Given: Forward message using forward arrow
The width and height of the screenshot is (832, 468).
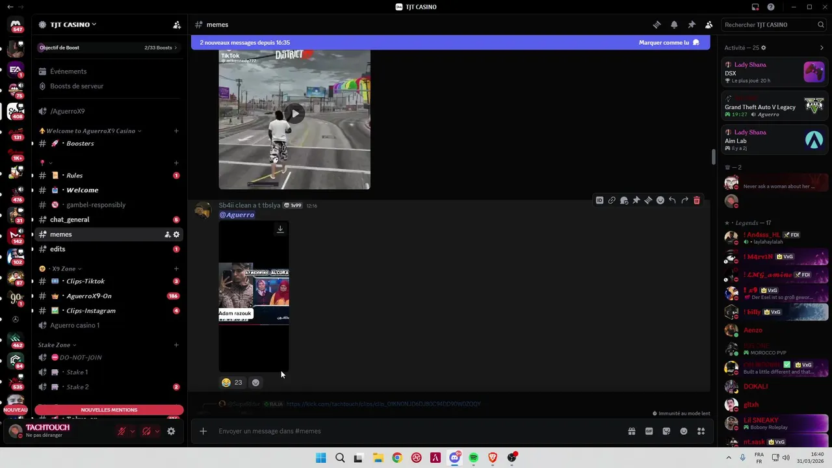Looking at the screenshot, I should point(684,200).
